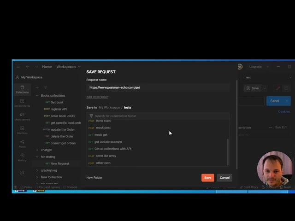Click the filter icon in search field
The height and width of the screenshot is (221, 295).
pyautogui.click(x=91, y=116)
